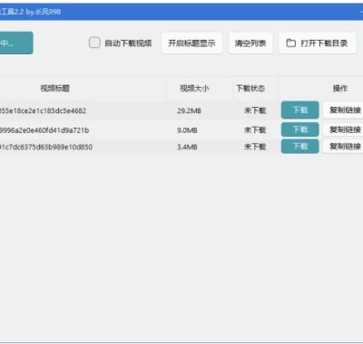Image resolution: width=363 pixels, height=344 pixels.
Task: Click 未下载 status of the 9.0MB row
Action: [x=255, y=130]
